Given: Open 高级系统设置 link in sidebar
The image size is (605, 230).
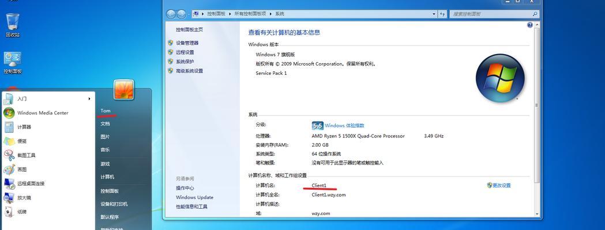Looking at the screenshot, I should (x=189, y=71).
